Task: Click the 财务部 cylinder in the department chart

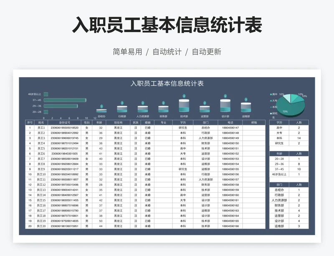Action: tap(163, 109)
